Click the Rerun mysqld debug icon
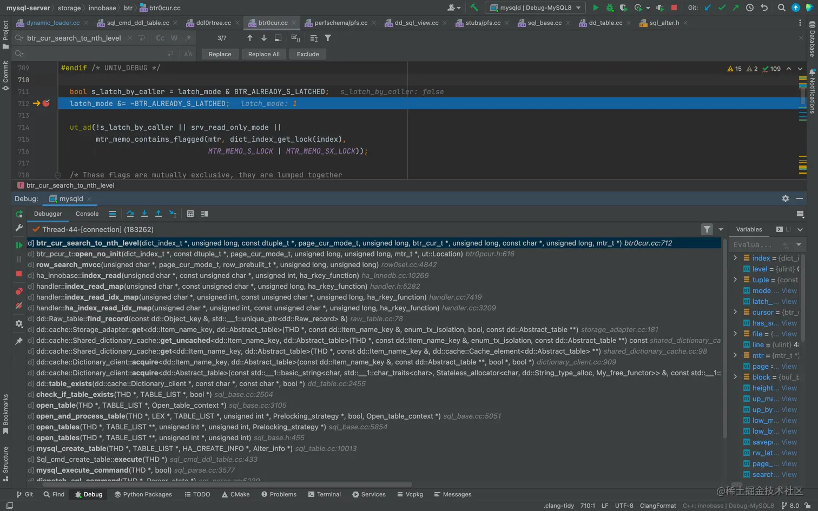 (19, 214)
